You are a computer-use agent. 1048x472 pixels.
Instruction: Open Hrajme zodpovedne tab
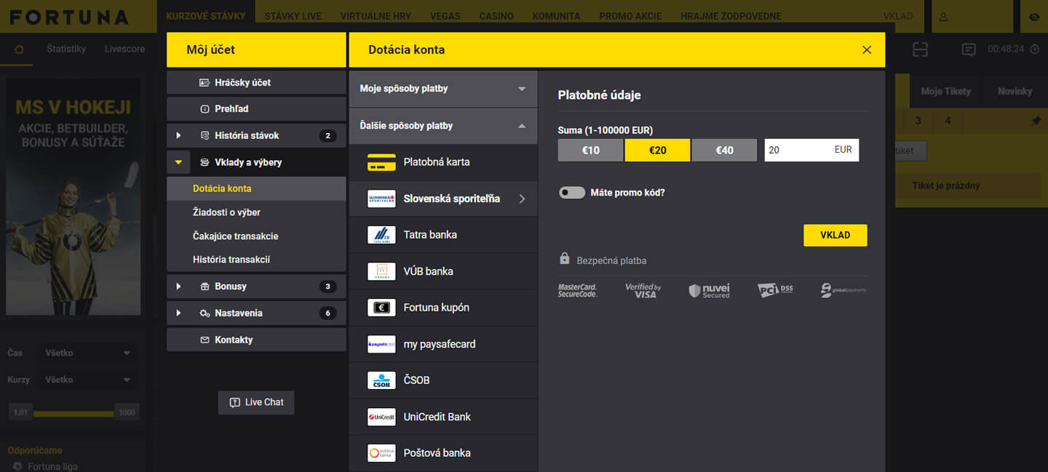(731, 16)
